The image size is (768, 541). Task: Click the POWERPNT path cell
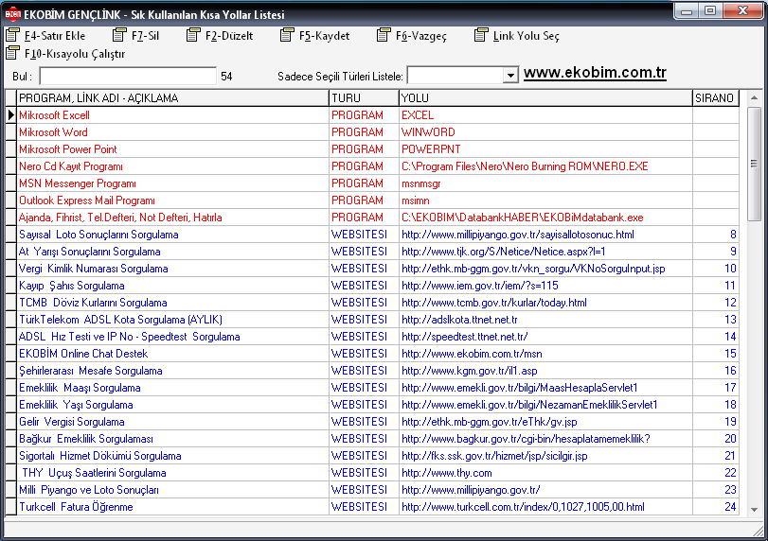(x=546, y=149)
